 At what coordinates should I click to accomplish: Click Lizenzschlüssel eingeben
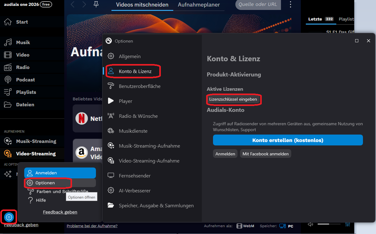pos(234,99)
